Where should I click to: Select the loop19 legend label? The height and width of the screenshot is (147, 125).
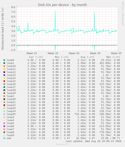[x=11, y=93]
